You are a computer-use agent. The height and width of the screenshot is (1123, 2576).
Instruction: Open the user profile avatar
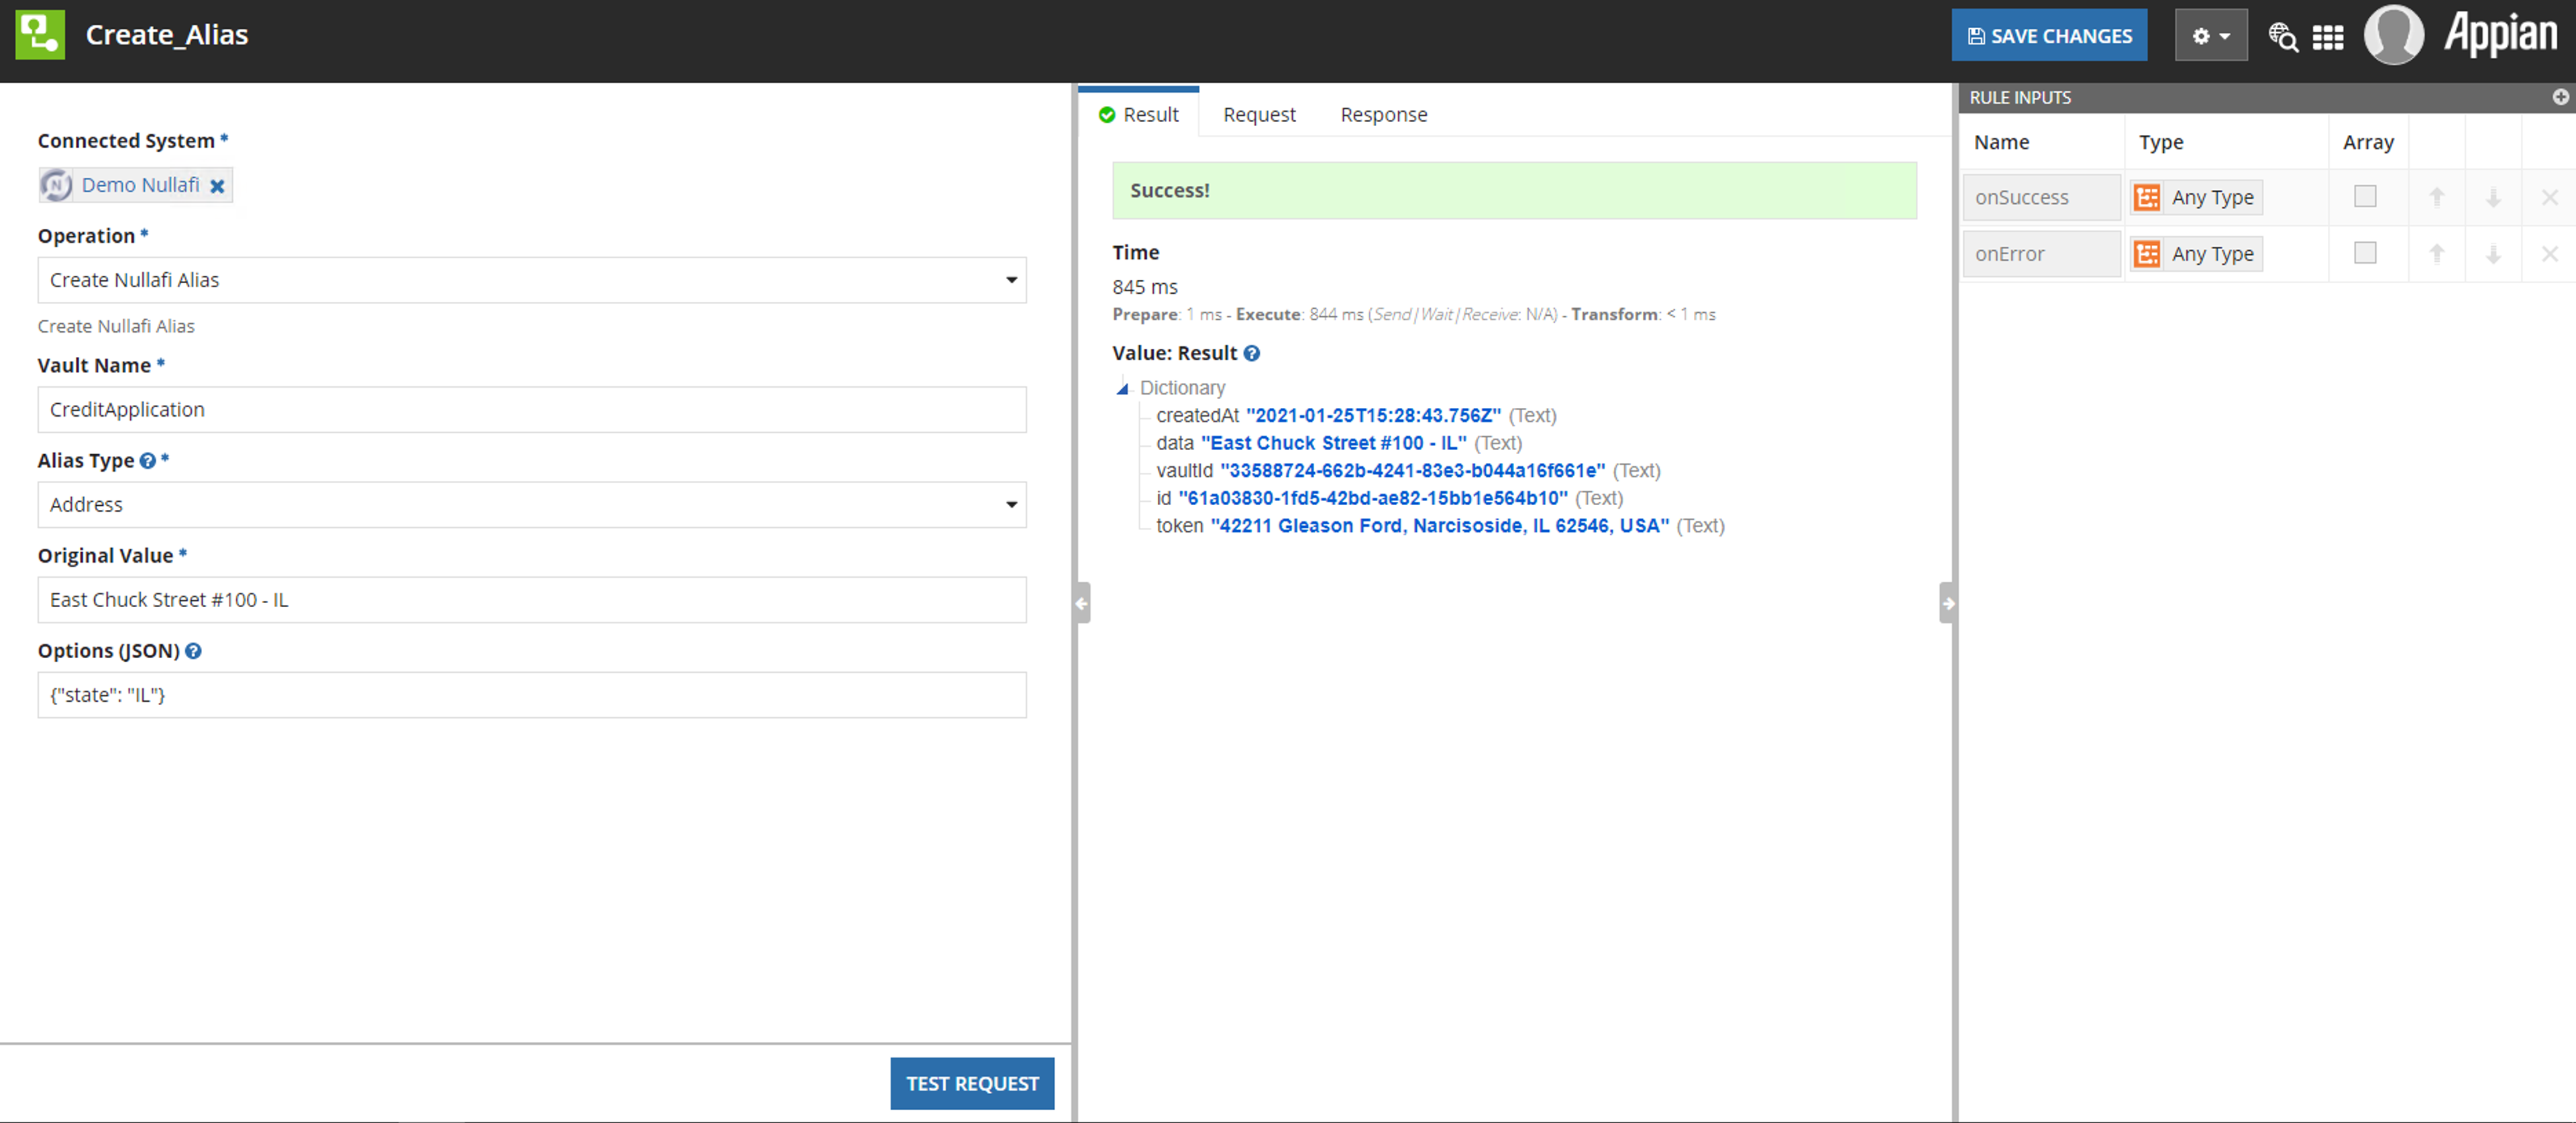[2393, 35]
